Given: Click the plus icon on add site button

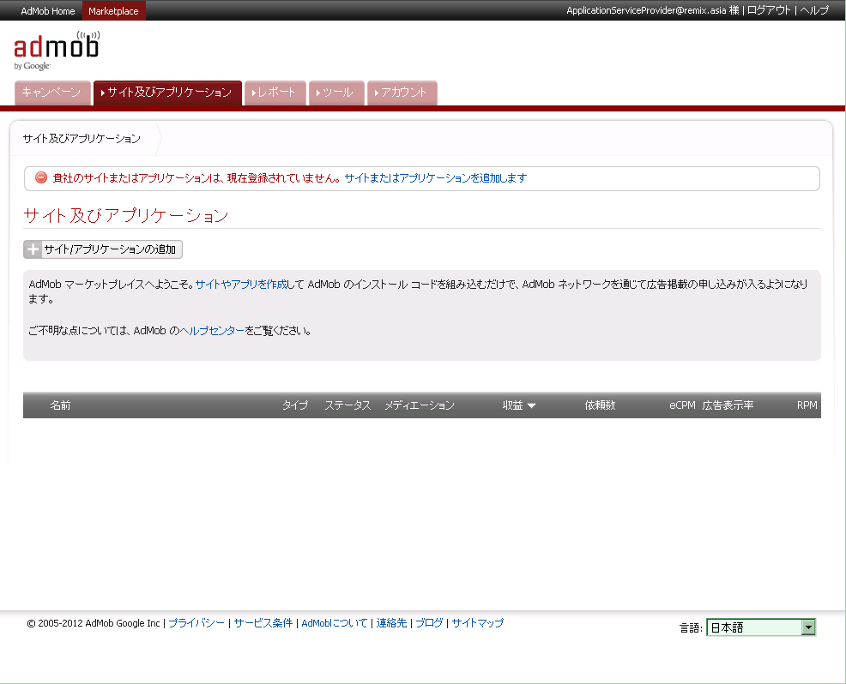Looking at the screenshot, I should click(33, 249).
